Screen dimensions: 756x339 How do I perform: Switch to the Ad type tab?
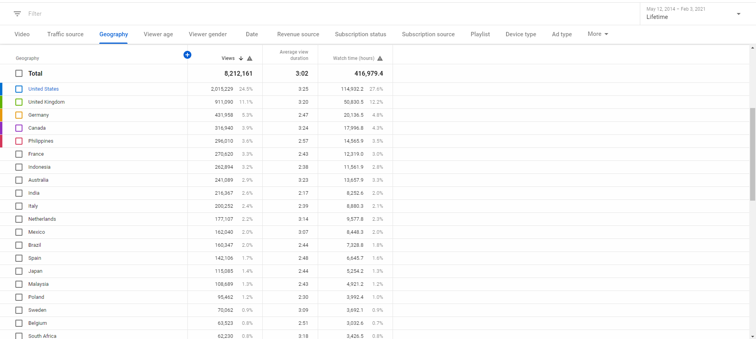coord(562,34)
